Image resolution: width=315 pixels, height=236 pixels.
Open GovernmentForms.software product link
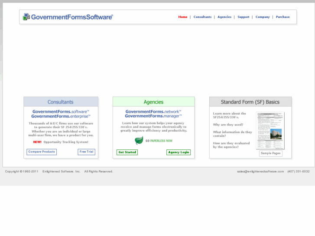pyautogui.click(x=61, y=111)
